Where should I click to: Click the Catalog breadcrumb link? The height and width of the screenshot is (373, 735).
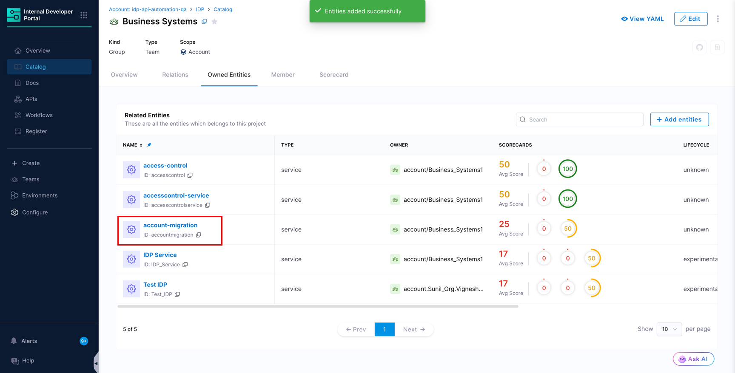[x=223, y=9]
